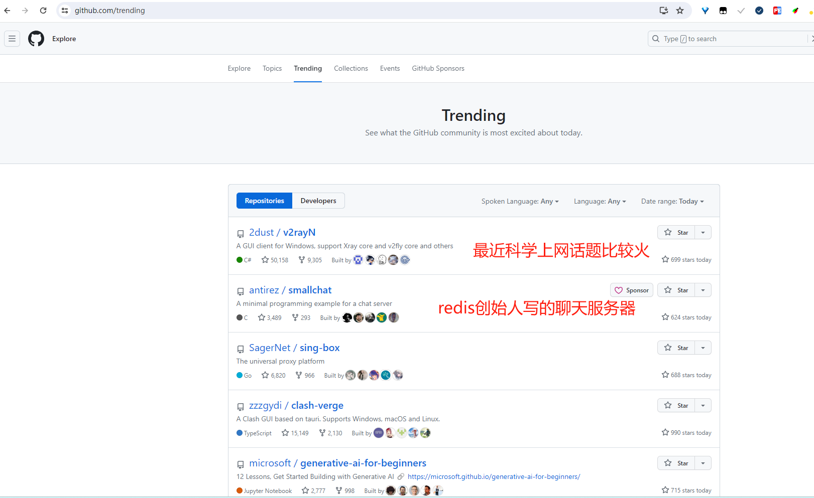Image resolution: width=814 pixels, height=498 pixels.
Task: Open the zzzgydi / clash-verge repository link
Action: pos(296,405)
